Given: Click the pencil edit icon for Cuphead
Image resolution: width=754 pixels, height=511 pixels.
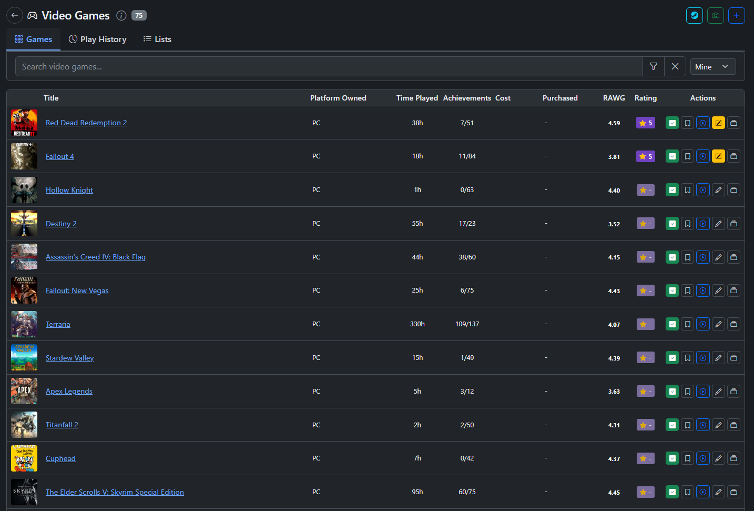Looking at the screenshot, I should click(718, 458).
